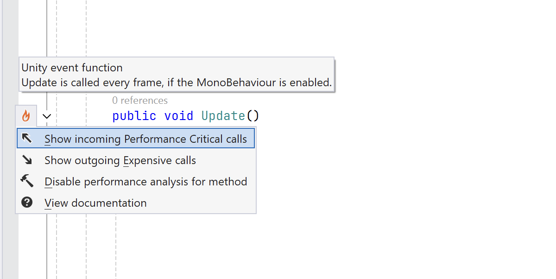Click the hammer icon in the menu
This screenshot has width=556, height=279.
click(27, 181)
